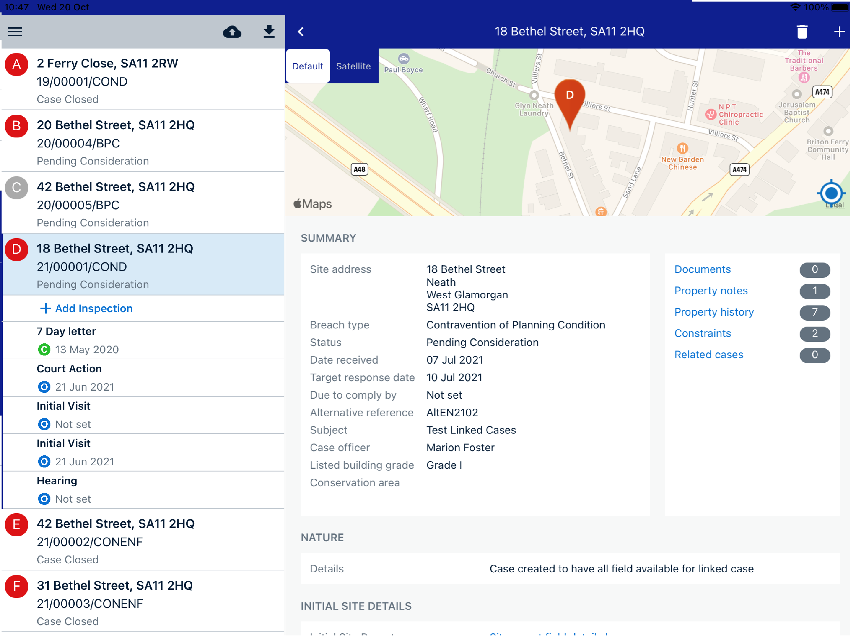Screen dimensions: 850x637
Task: Select case 18 Bethel Street 21/00001/COND
Action: coord(143,265)
